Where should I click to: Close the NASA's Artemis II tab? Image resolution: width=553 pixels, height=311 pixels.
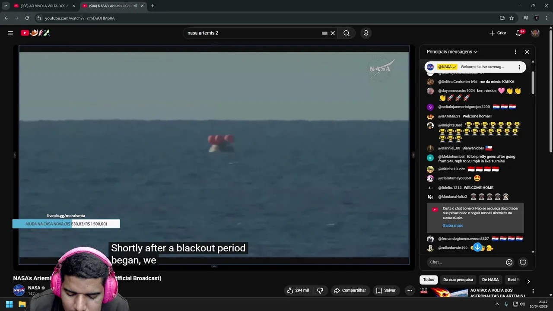(x=142, y=6)
